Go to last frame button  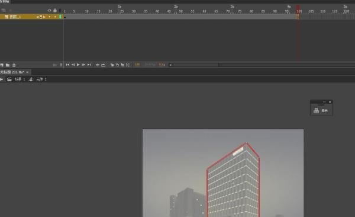pyautogui.click(x=89, y=65)
